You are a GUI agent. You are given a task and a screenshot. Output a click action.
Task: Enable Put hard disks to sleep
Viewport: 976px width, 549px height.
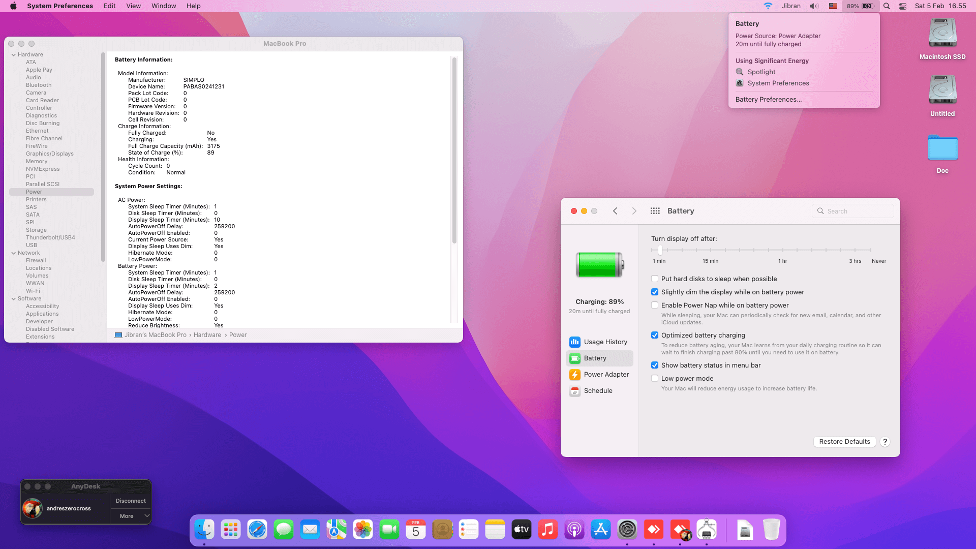tap(655, 279)
